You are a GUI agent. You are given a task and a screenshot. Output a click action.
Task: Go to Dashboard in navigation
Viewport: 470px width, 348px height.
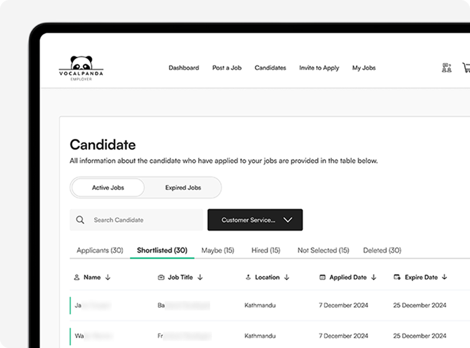coord(184,68)
